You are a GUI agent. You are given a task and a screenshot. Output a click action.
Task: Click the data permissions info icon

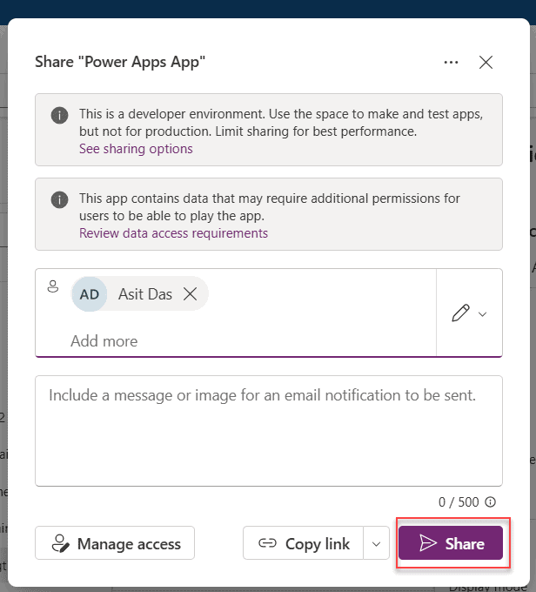pos(60,199)
